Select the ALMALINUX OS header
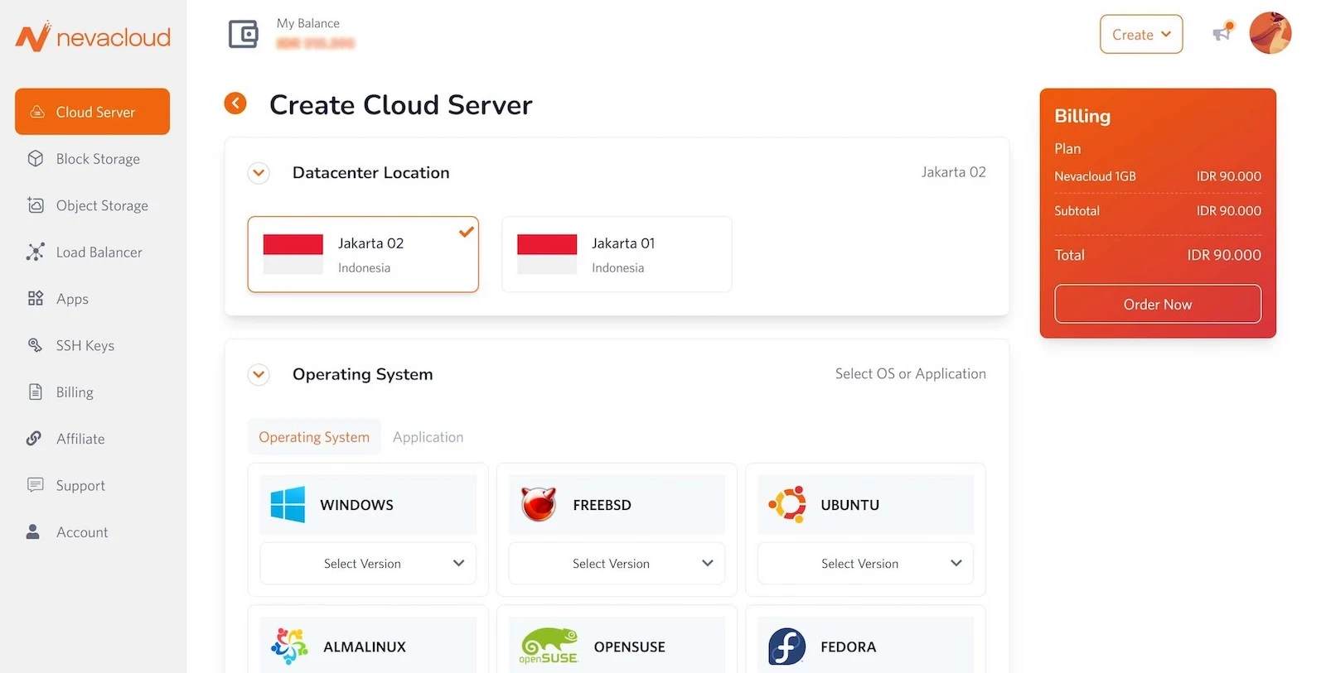Viewport: 1326px width, 673px height. click(x=368, y=645)
